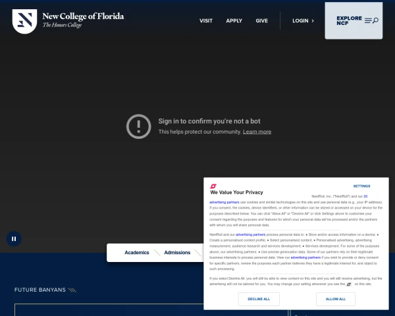Pause the background video
The image size is (395, 316).
click(14, 238)
